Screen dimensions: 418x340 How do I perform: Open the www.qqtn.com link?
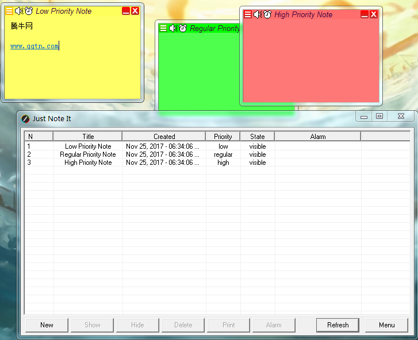34,46
